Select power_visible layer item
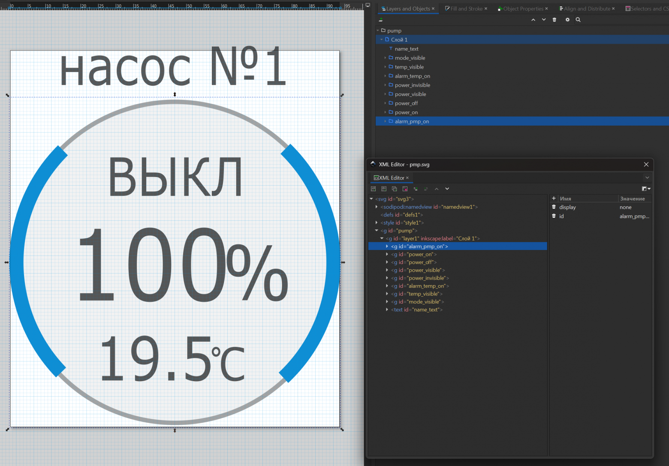Viewport: 669px width, 466px height. 410,94
